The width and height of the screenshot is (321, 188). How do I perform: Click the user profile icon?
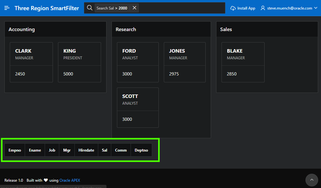[263, 8]
